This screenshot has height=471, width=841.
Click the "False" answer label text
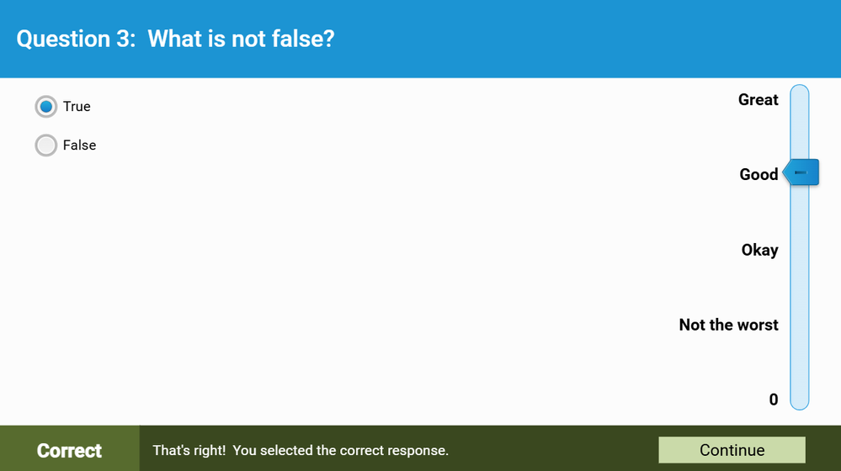point(79,146)
